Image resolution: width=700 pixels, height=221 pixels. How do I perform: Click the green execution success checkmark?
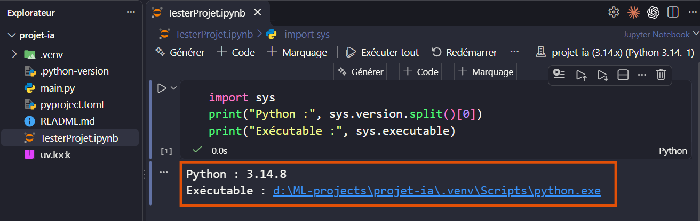[x=197, y=150]
